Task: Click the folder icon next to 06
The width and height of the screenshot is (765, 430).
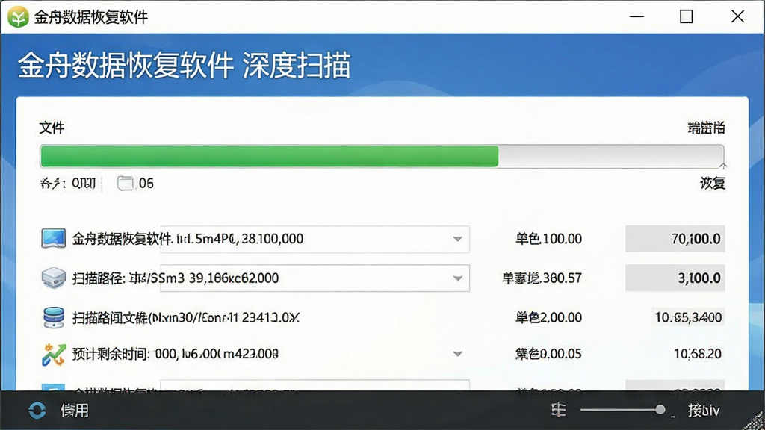Action: pos(126,184)
